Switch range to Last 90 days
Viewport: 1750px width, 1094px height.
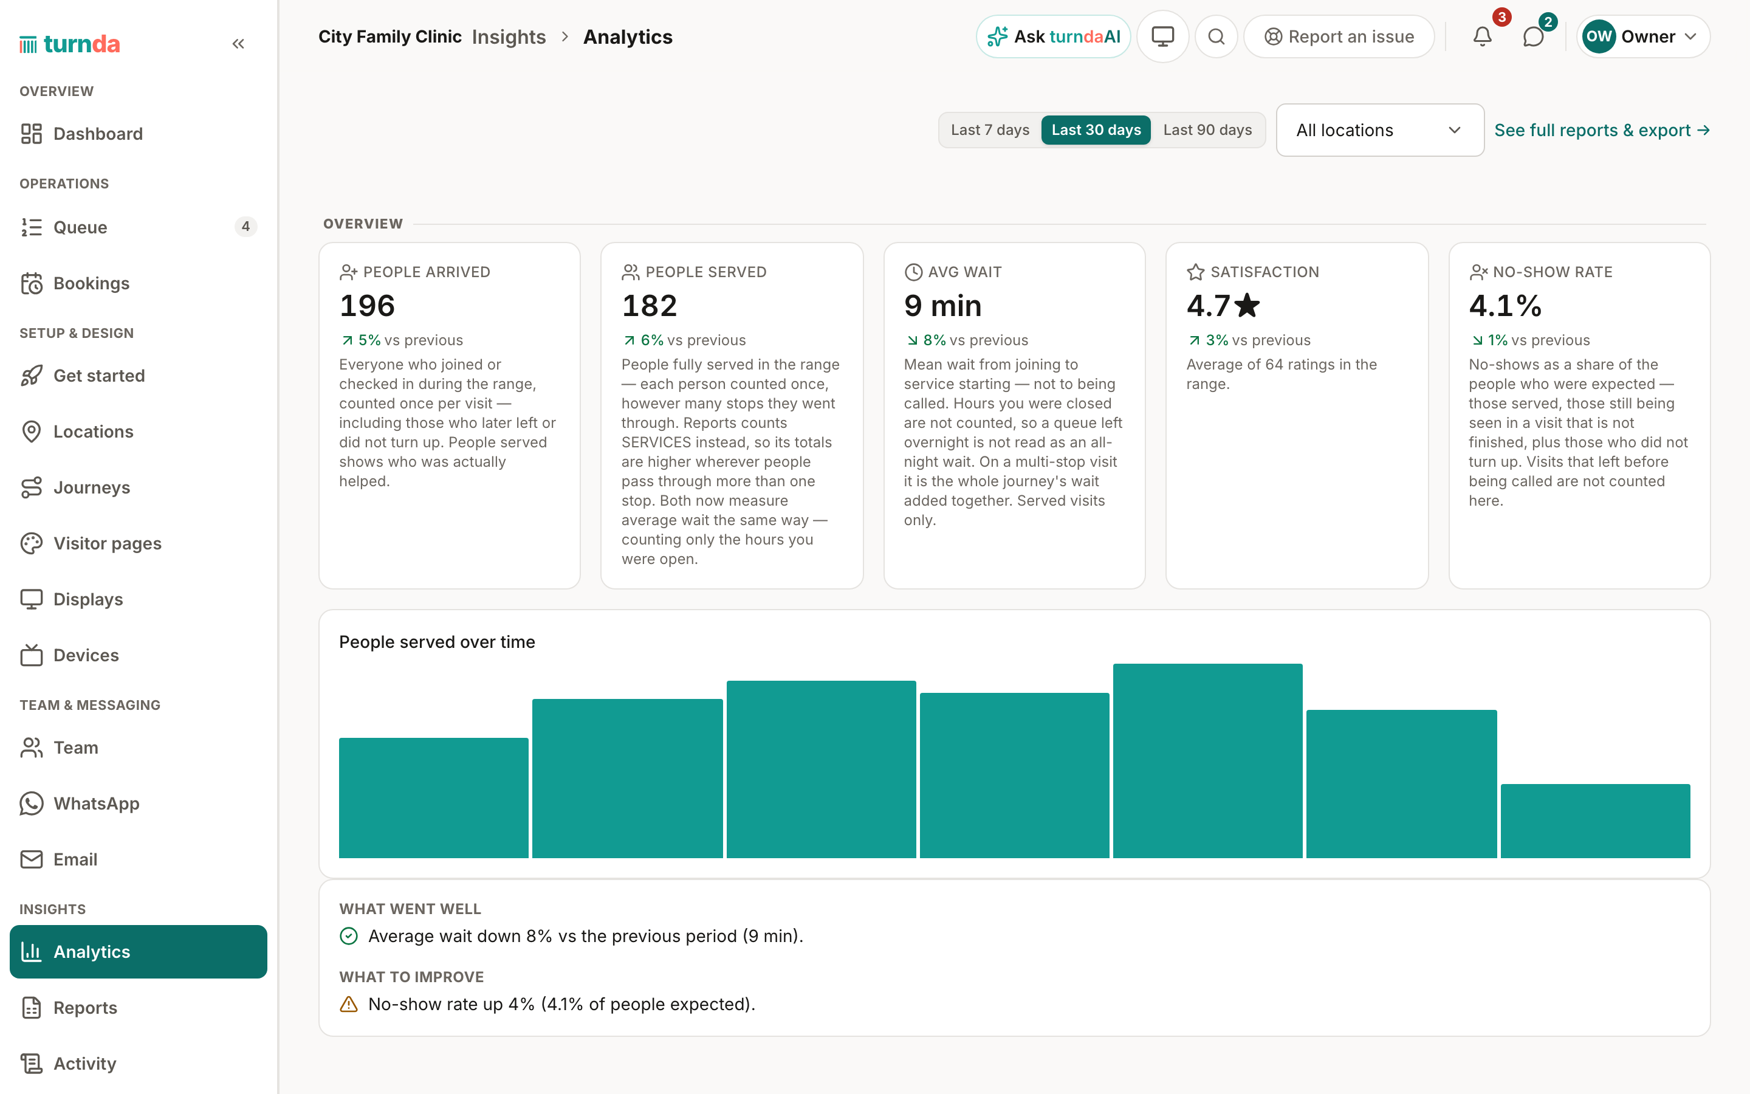coord(1207,130)
